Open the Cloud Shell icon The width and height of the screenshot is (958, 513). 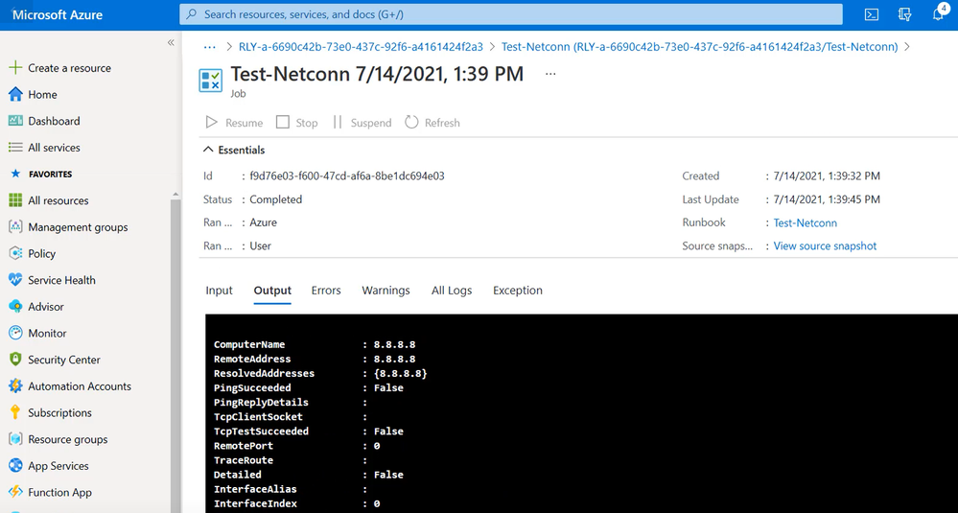[872, 14]
